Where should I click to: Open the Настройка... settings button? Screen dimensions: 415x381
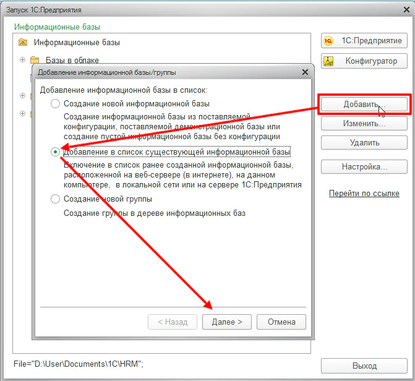click(x=364, y=167)
